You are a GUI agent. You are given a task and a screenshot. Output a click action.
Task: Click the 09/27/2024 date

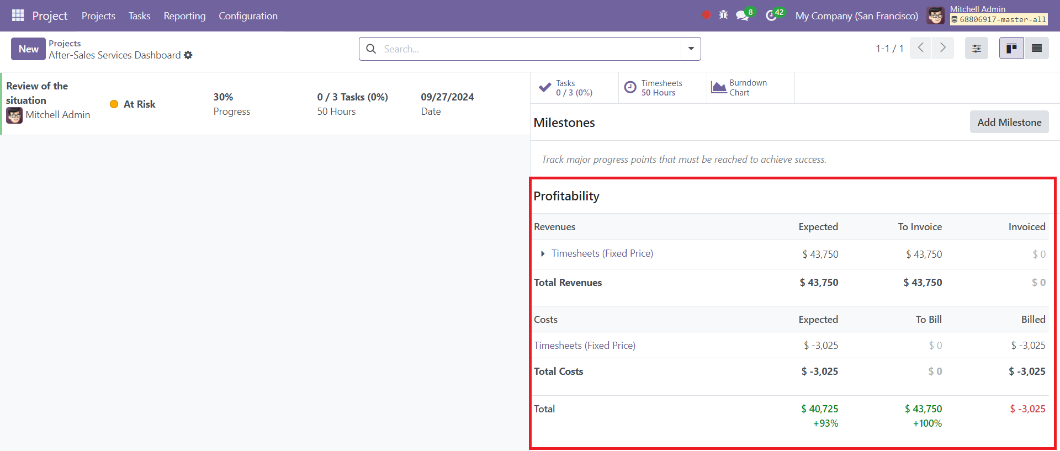tap(447, 97)
